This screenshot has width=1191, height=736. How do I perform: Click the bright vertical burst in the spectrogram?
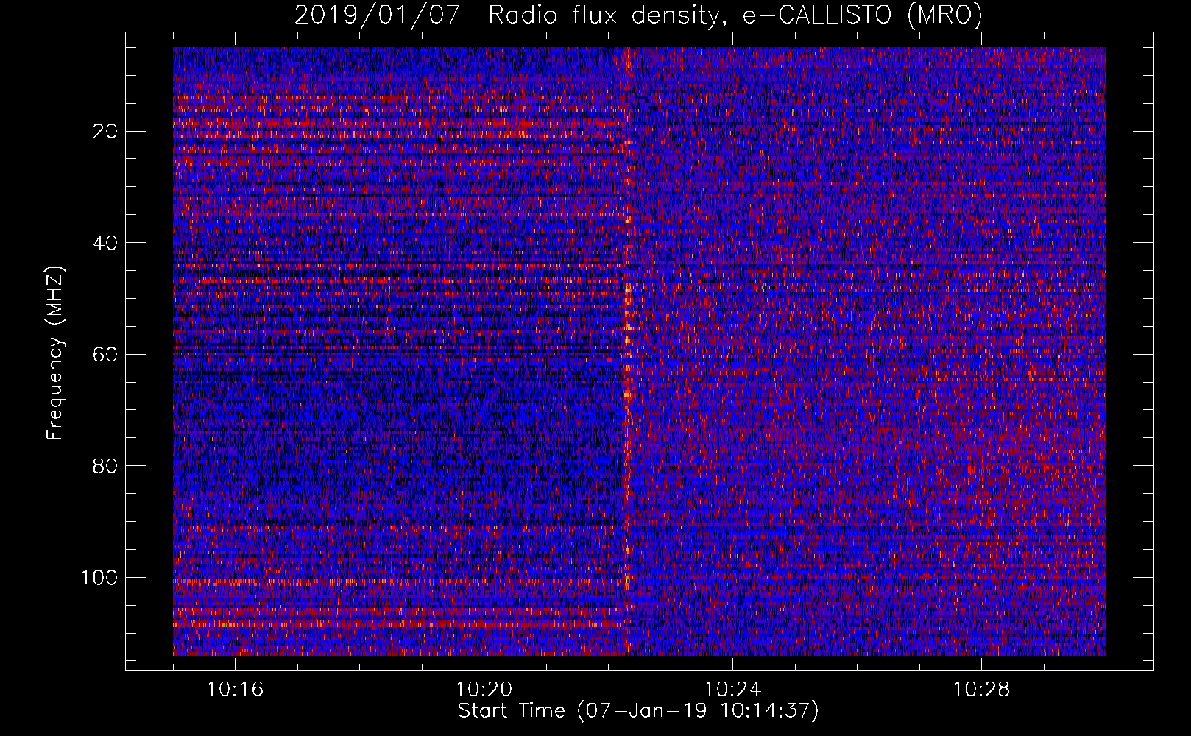pyautogui.click(x=628, y=351)
